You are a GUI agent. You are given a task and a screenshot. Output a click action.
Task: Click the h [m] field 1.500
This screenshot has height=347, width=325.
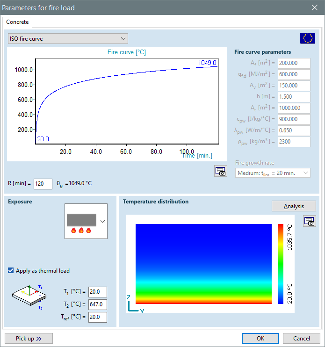294,97
